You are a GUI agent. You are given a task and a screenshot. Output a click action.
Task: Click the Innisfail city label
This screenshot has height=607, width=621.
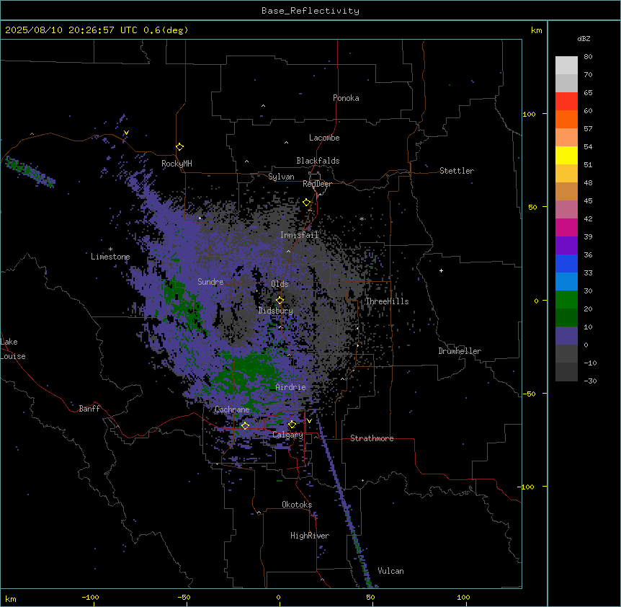(x=299, y=235)
